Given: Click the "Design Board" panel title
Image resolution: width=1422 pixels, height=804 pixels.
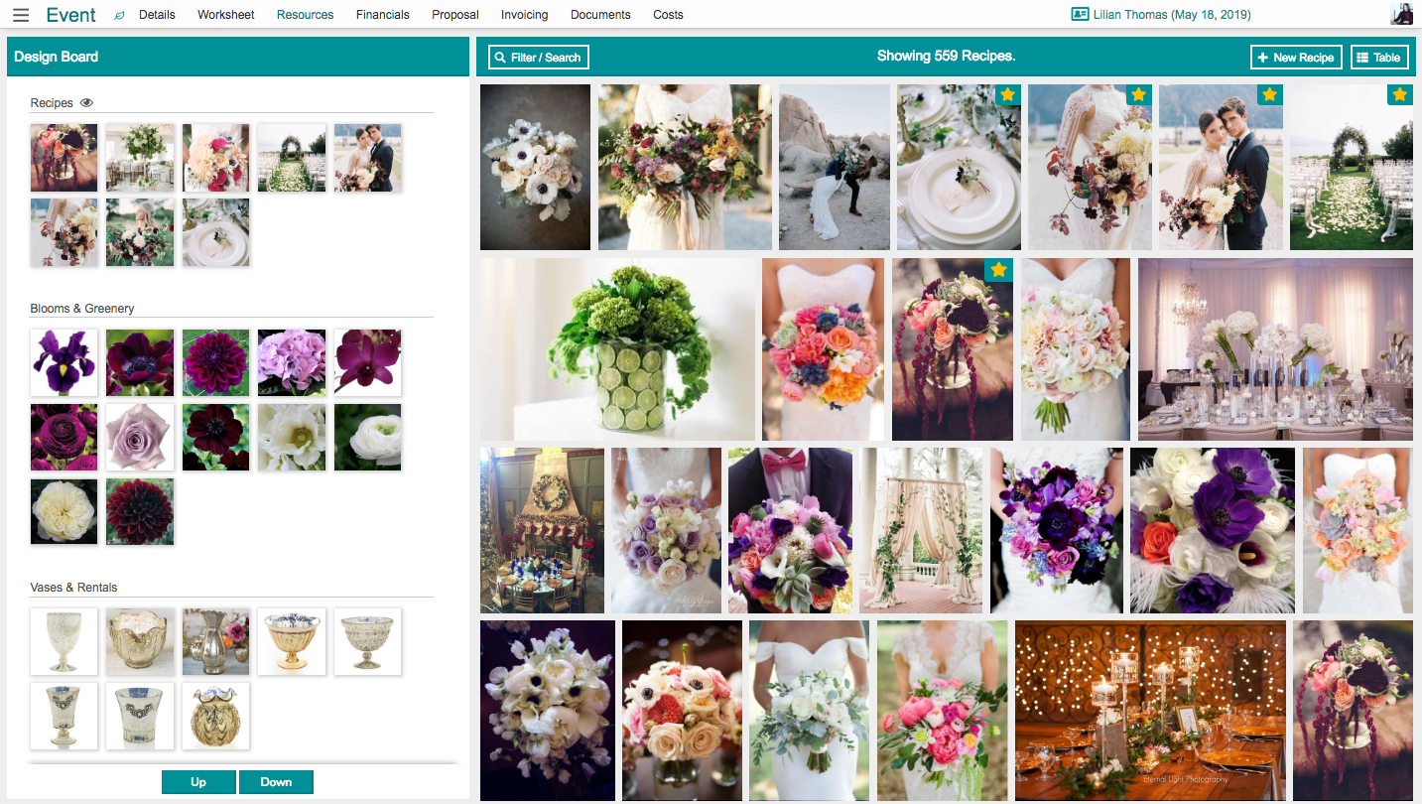Looking at the screenshot, I should [57, 57].
